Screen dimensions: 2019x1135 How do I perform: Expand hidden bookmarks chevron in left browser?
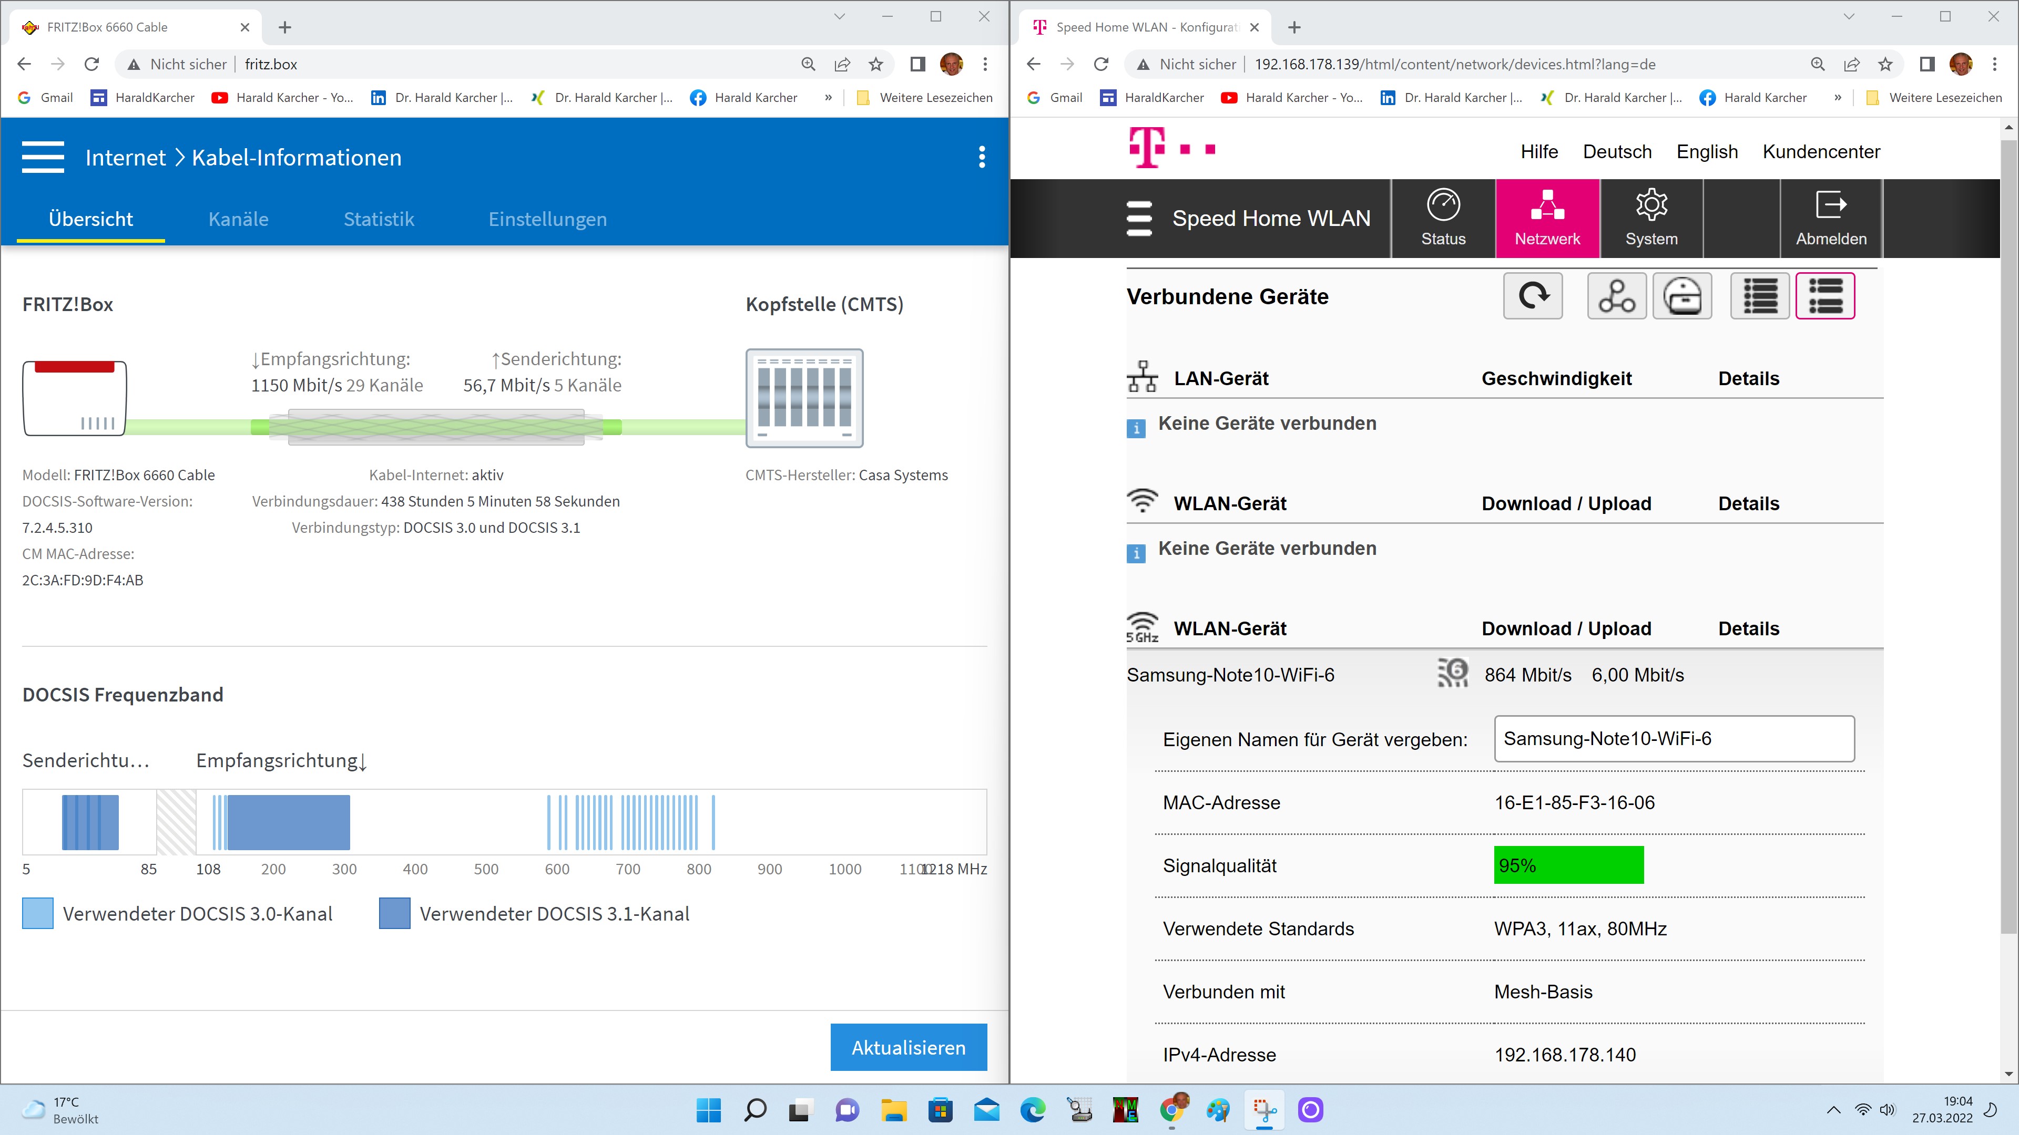tap(828, 98)
